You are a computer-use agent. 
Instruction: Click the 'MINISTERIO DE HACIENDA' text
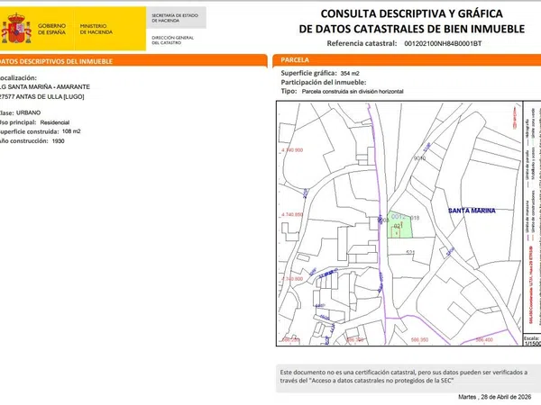[x=96, y=29]
